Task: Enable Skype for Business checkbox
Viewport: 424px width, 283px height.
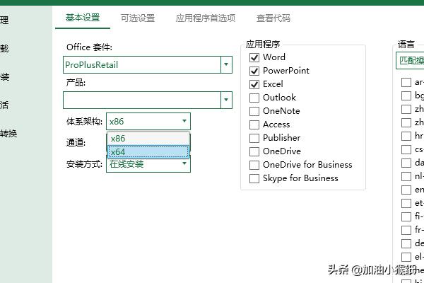Action: 254,178
